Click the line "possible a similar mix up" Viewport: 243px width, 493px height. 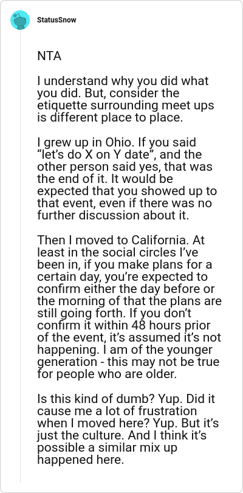click(x=107, y=448)
